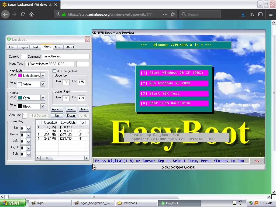Screen dimensions: 276x207
Task: Toggle the browser sidebar icon
Action: 260,14
